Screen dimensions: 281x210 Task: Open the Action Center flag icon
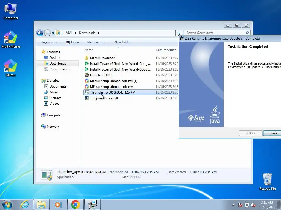point(240,205)
